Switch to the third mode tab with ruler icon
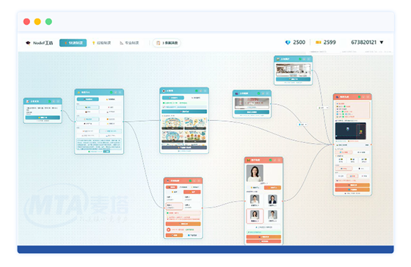The width and height of the screenshot is (411, 267). (x=129, y=43)
